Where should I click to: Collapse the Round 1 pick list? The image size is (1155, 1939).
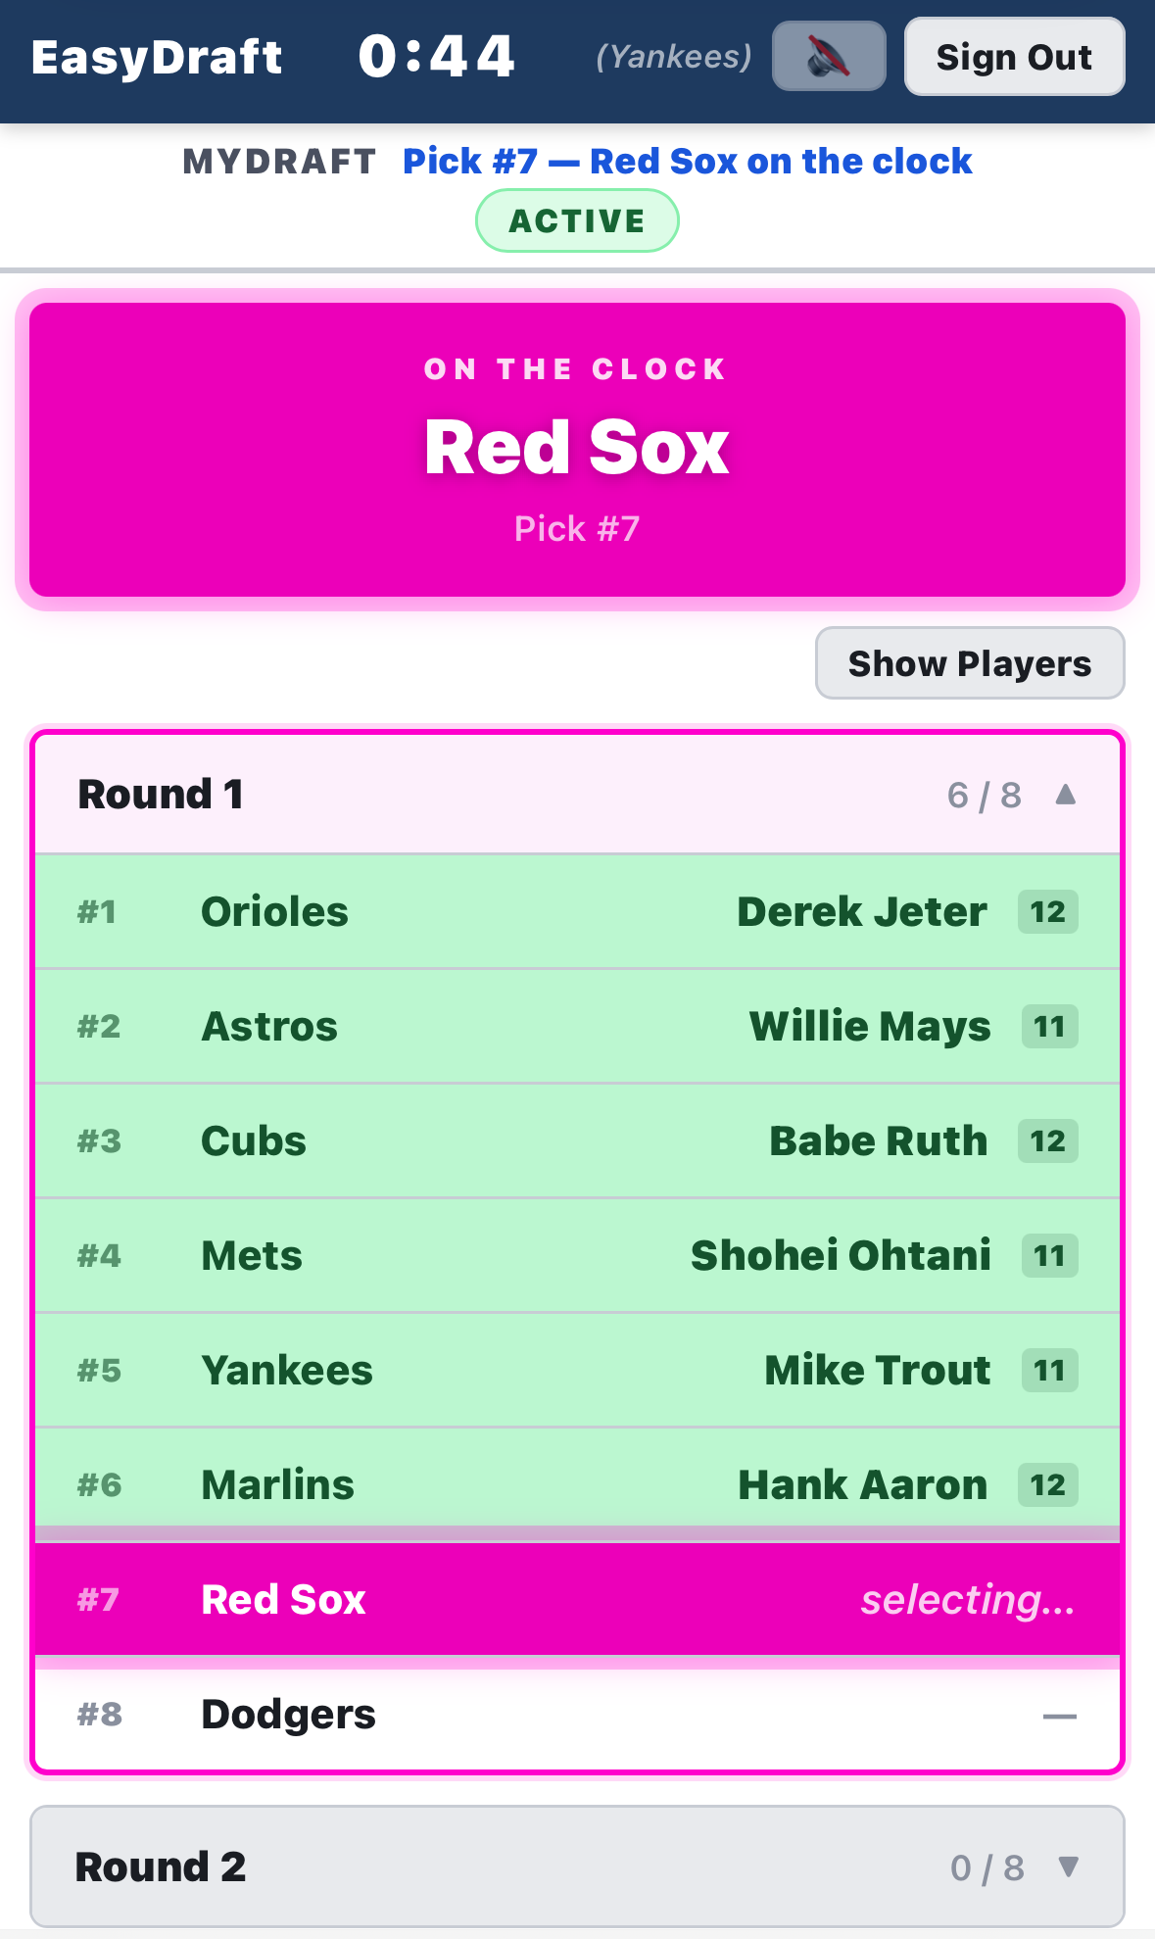(1067, 795)
